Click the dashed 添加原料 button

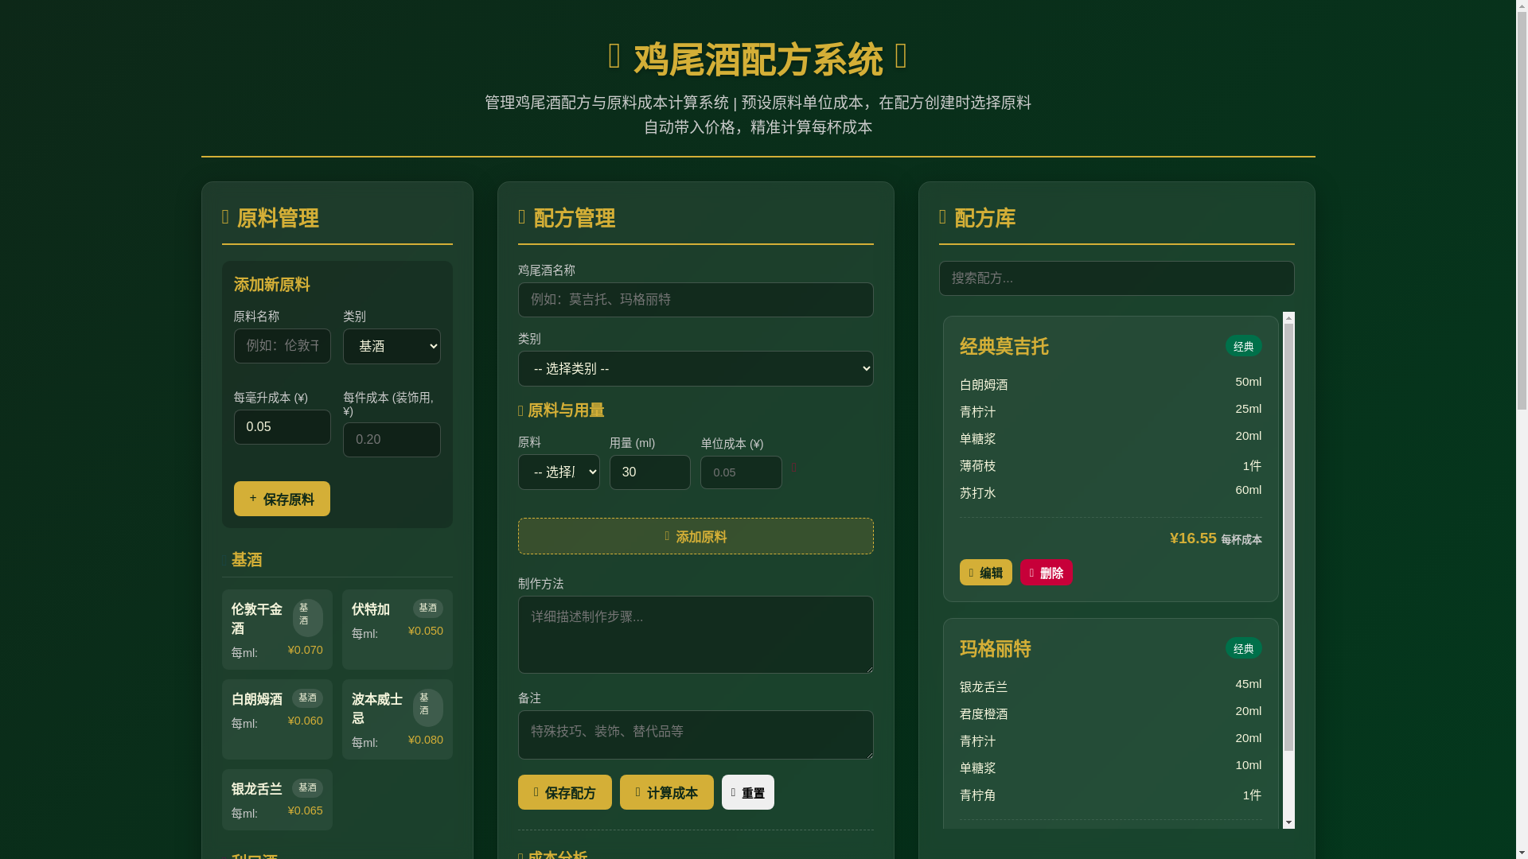(696, 536)
